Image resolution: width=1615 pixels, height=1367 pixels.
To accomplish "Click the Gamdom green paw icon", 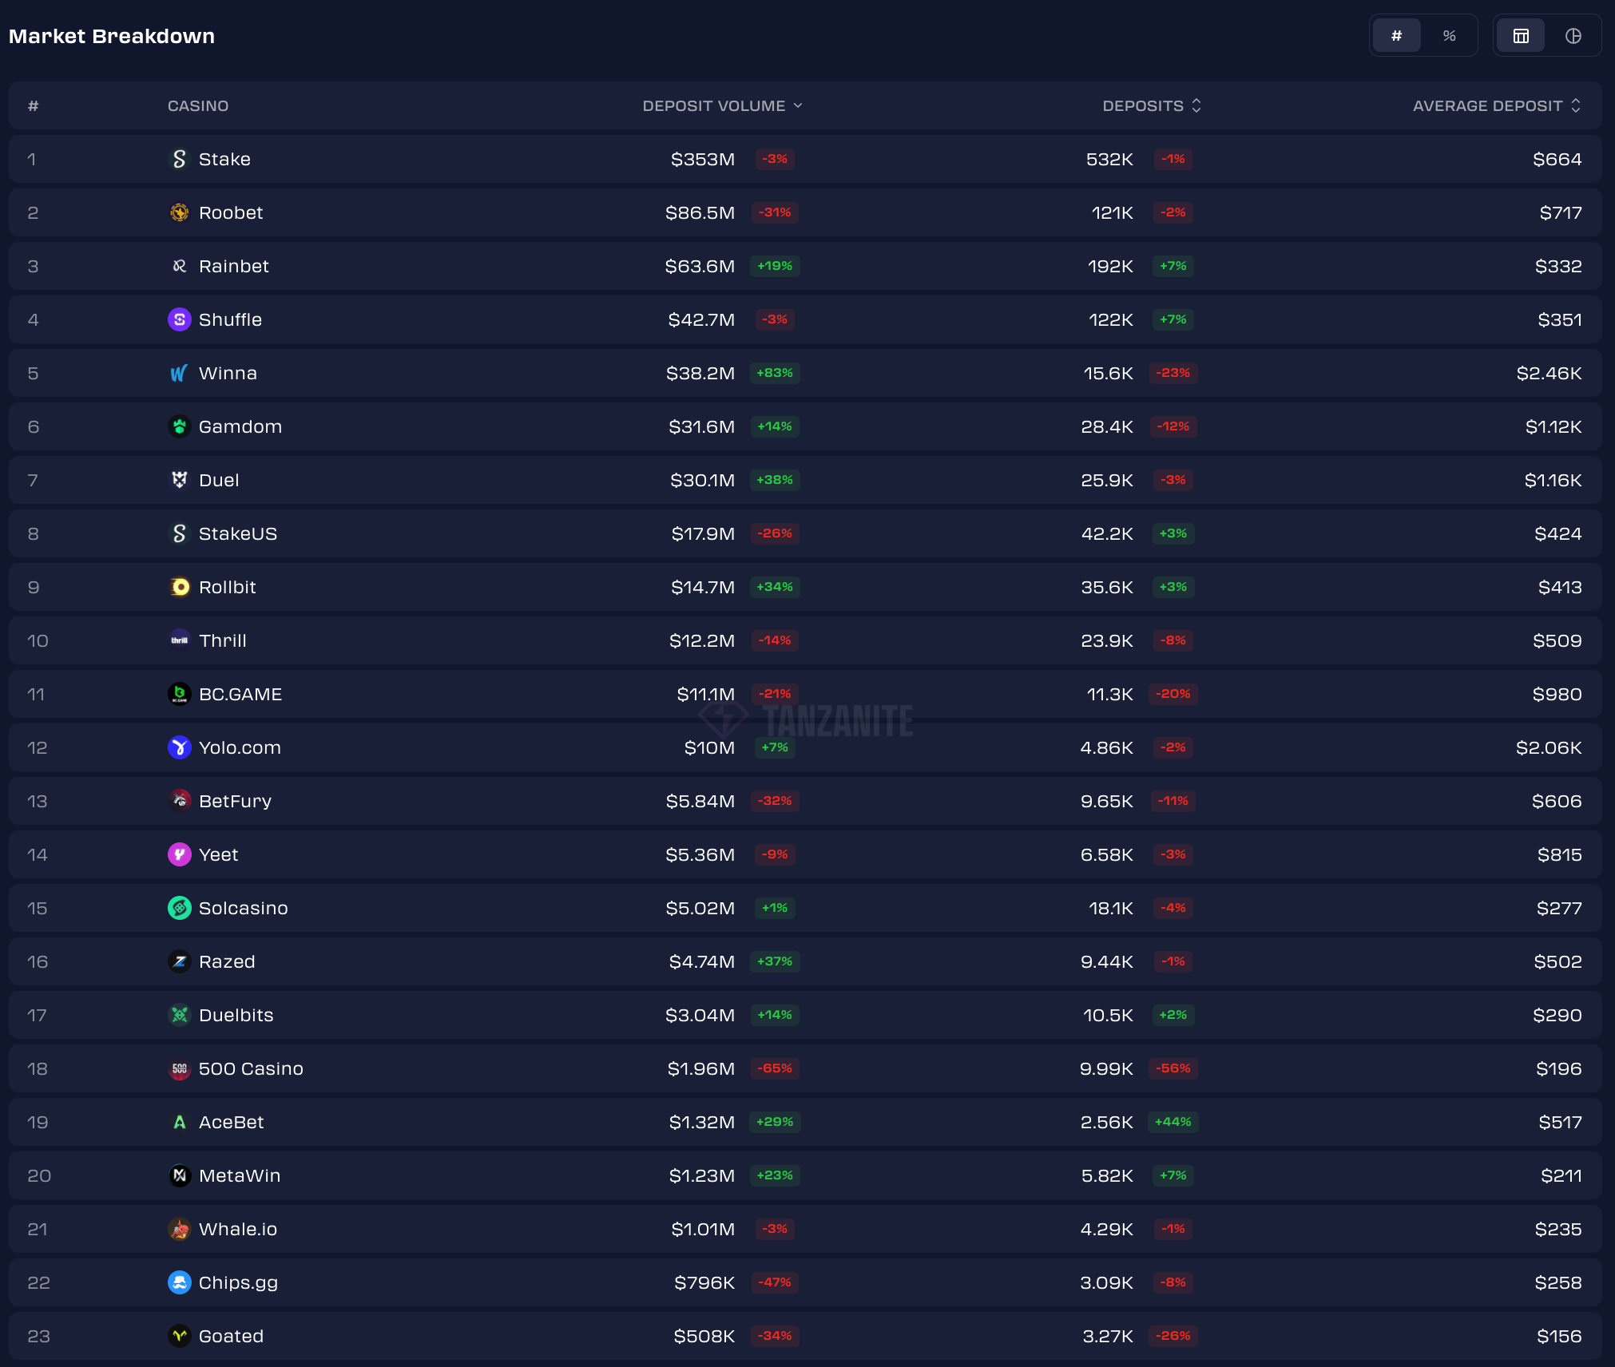I will [x=179, y=426].
